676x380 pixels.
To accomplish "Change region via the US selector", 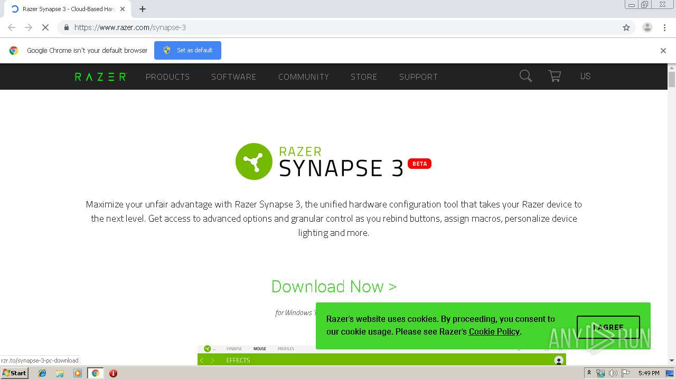I will pyautogui.click(x=585, y=76).
